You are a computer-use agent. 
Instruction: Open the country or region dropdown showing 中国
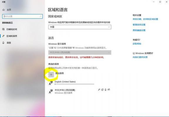pyautogui.click(x=80, y=27)
